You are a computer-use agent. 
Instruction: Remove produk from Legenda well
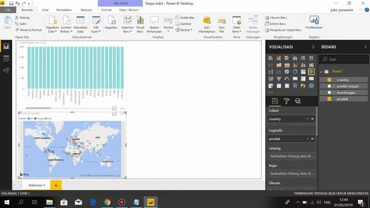(312, 139)
